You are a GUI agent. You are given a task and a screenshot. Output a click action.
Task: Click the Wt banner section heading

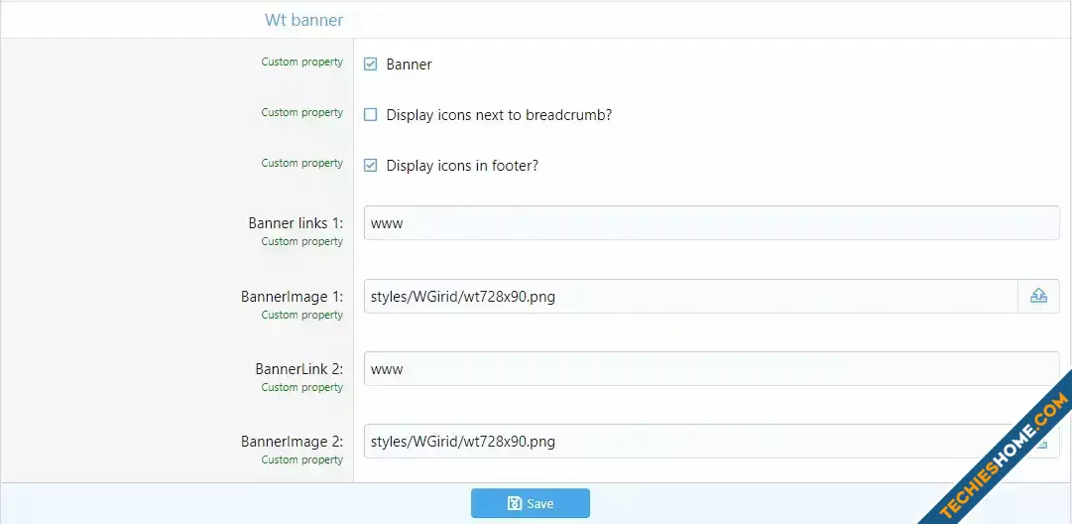(x=303, y=20)
